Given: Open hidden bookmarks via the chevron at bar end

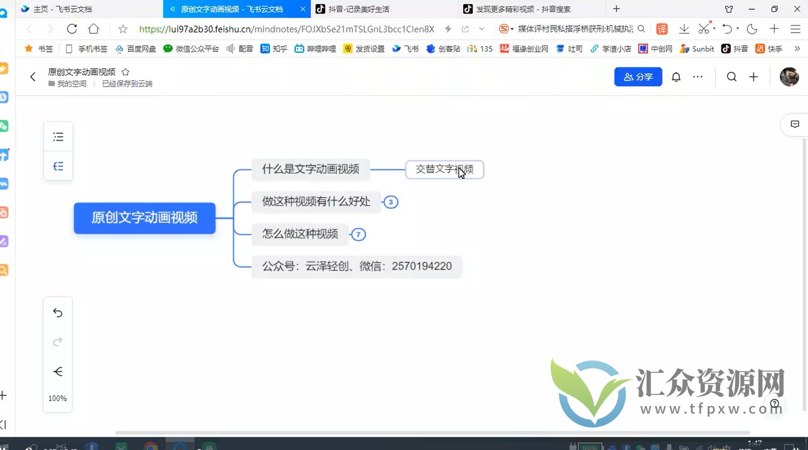Looking at the screenshot, I should [796, 49].
